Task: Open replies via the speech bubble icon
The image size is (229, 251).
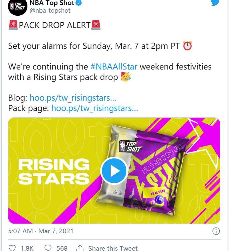Action: click(48, 248)
